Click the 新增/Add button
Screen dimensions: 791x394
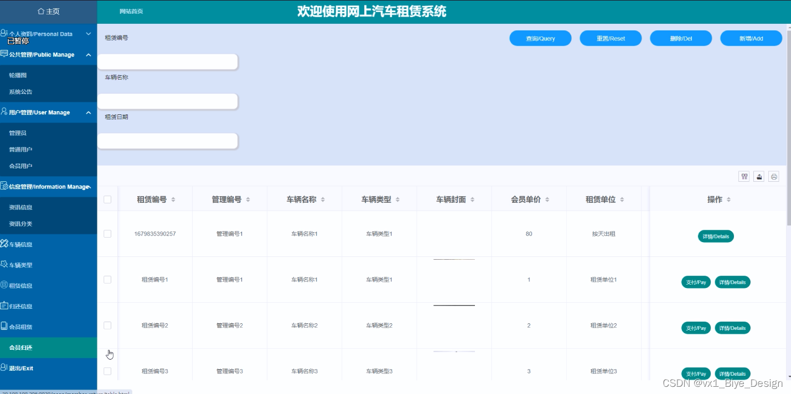click(751, 38)
